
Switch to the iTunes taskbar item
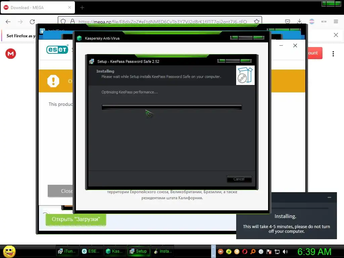click(67, 251)
